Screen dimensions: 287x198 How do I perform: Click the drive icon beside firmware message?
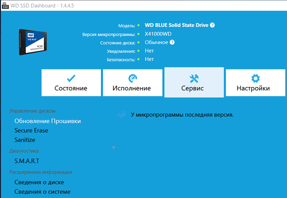[122, 115]
